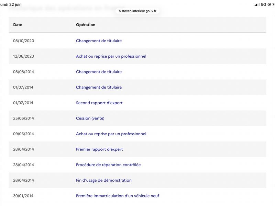Open Achat ou reprise par un professionnel 12/06/2020

point(111,56)
